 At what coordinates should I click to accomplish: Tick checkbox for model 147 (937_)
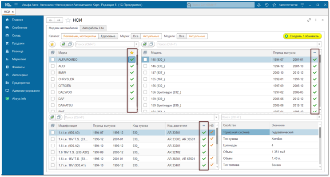[x=145, y=72]
